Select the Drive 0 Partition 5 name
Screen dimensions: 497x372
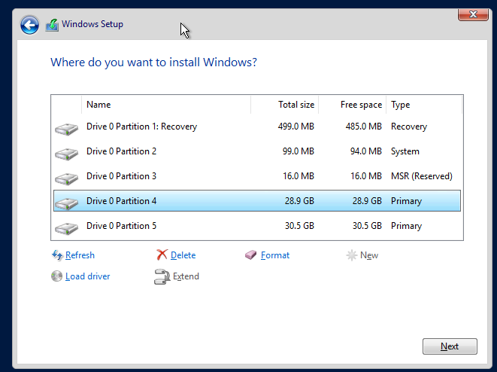[121, 225]
